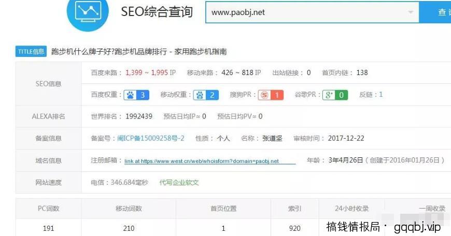Click the PC词数 value 191
The height and width of the screenshot is (236, 451).
click(48, 228)
